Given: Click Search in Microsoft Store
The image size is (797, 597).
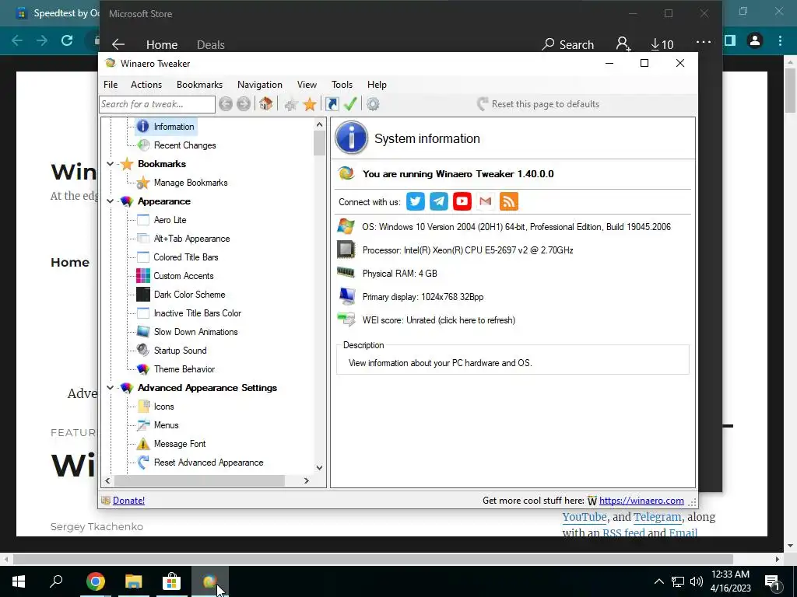Looking at the screenshot, I should click(567, 44).
